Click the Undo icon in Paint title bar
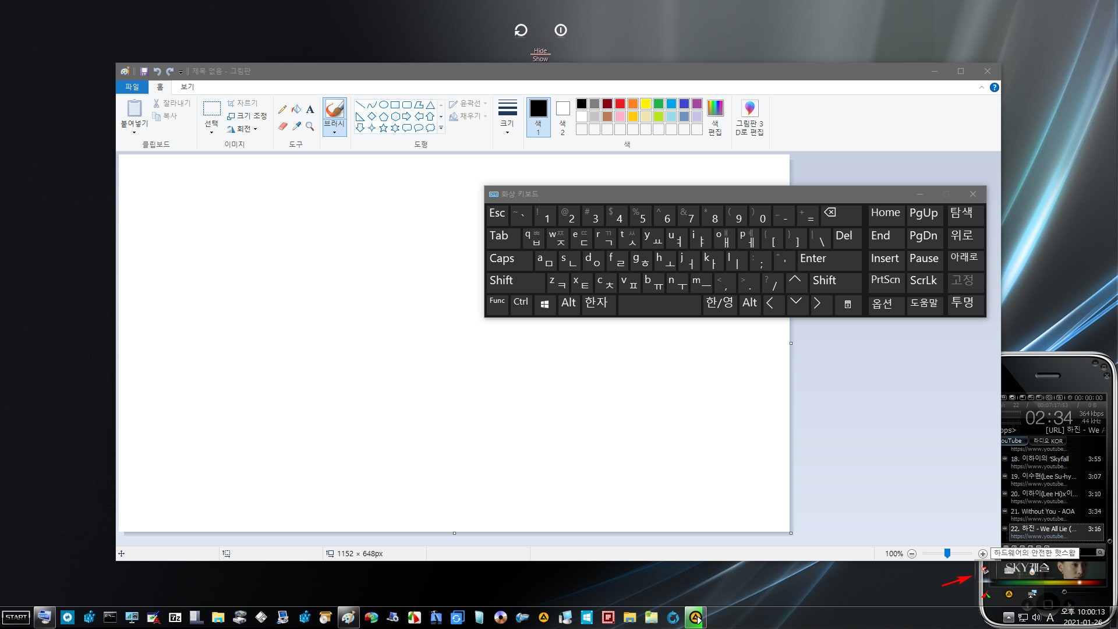 click(x=157, y=71)
